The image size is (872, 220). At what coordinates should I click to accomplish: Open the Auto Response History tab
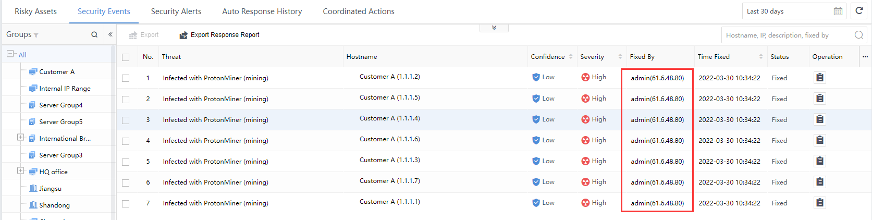coord(262,11)
